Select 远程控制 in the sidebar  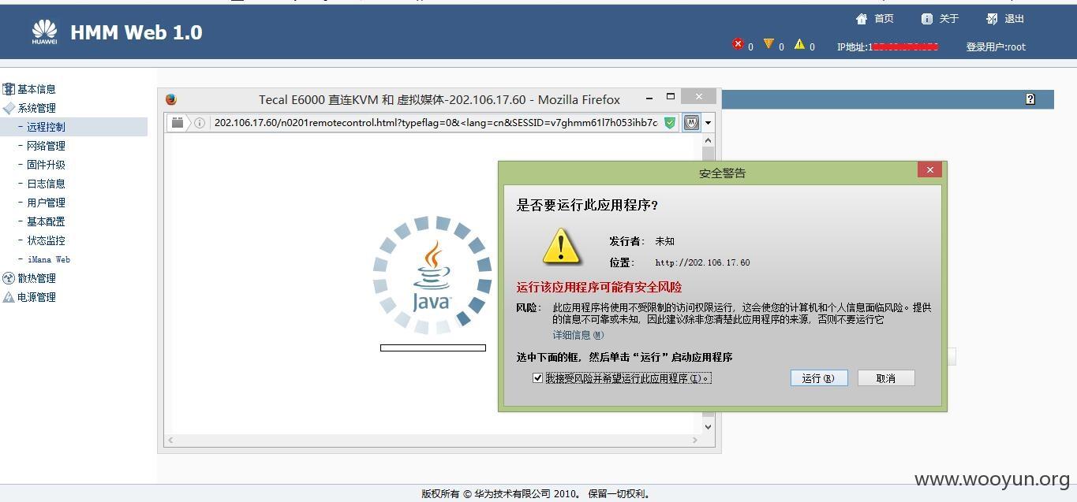point(46,127)
